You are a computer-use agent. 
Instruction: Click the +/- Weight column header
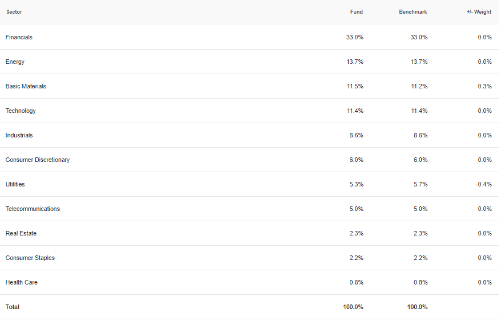tap(479, 12)
